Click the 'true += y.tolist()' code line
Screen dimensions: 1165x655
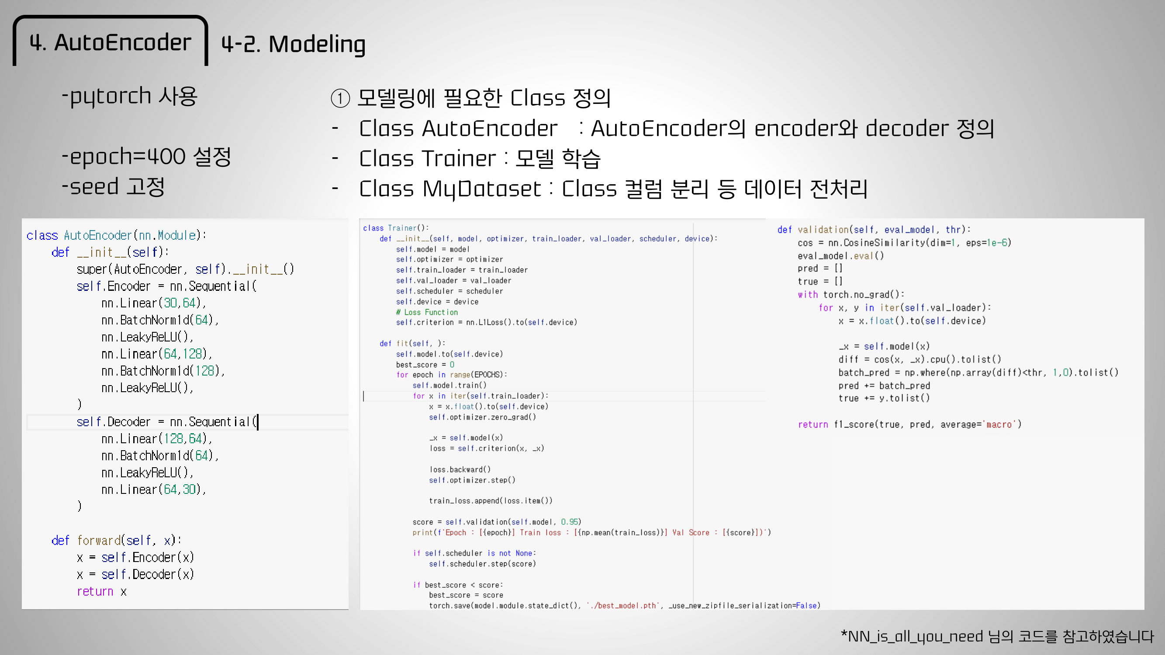click(x=884, y=398)
